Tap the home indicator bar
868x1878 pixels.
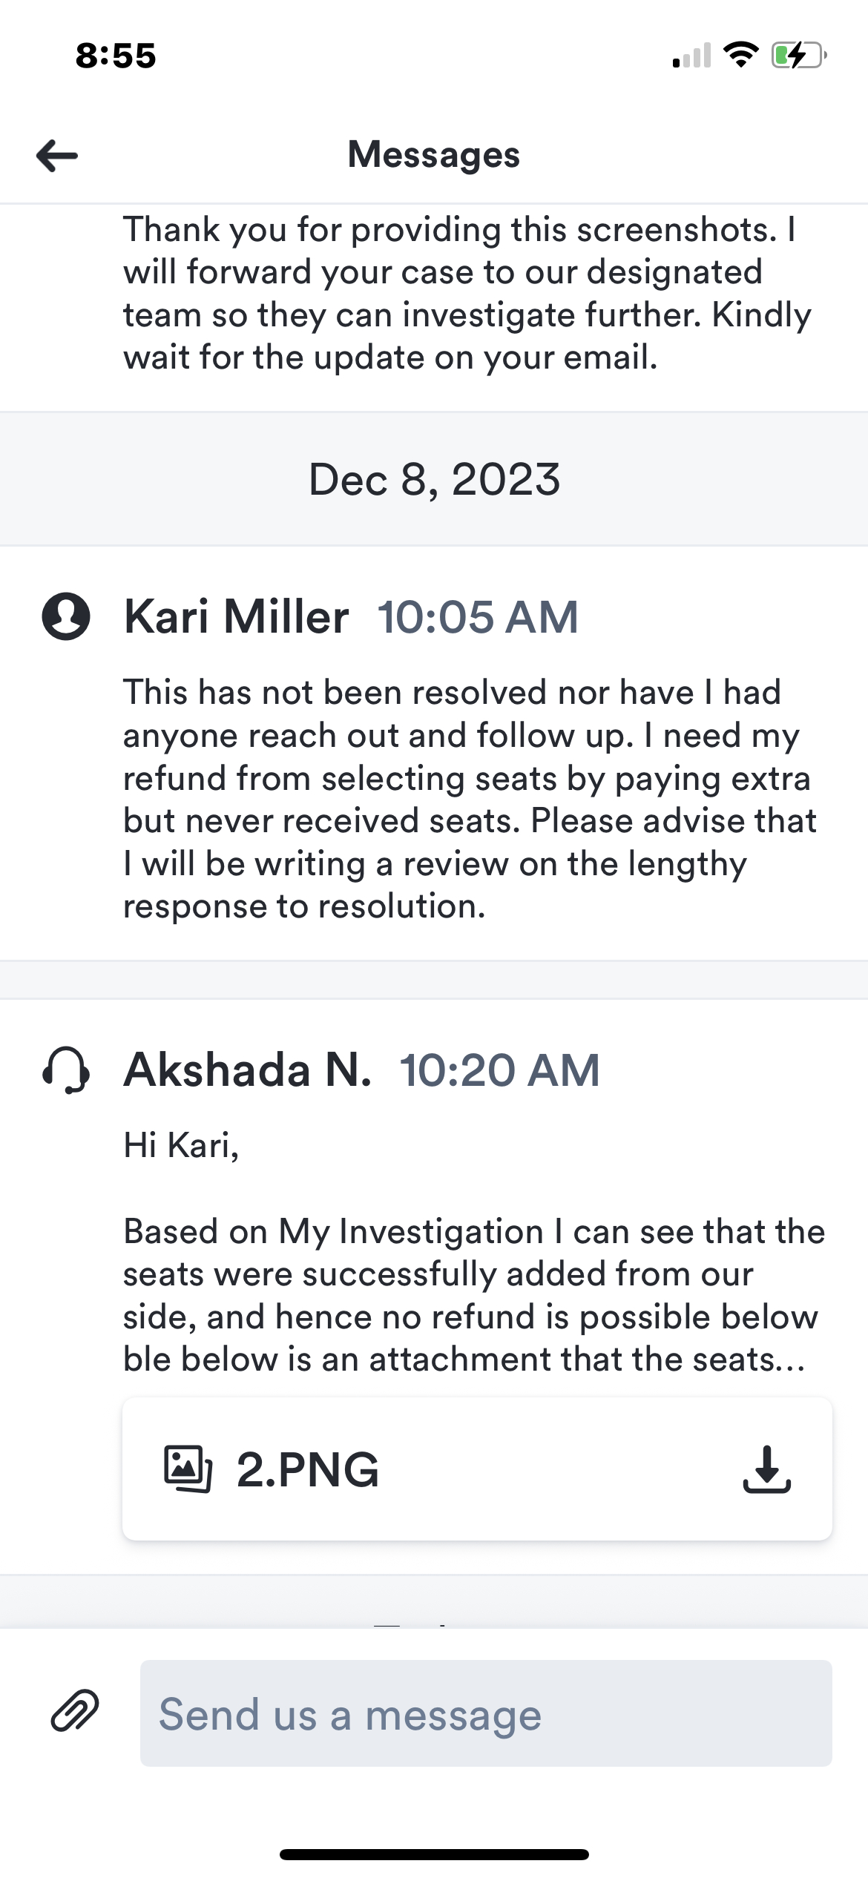pyautogui.click(x=434, y=1854)
